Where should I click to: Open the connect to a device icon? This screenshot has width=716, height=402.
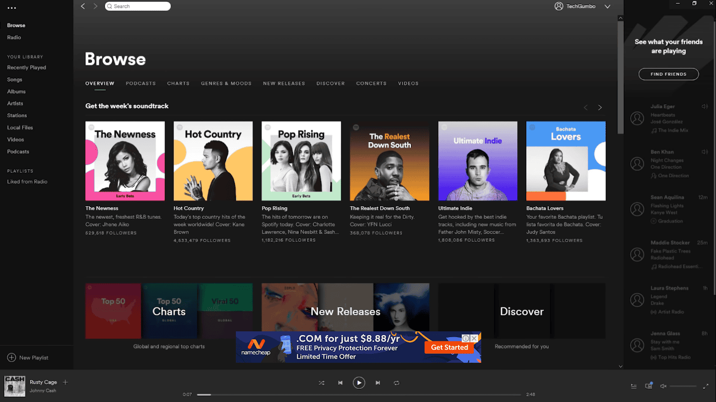coord(649,386)
